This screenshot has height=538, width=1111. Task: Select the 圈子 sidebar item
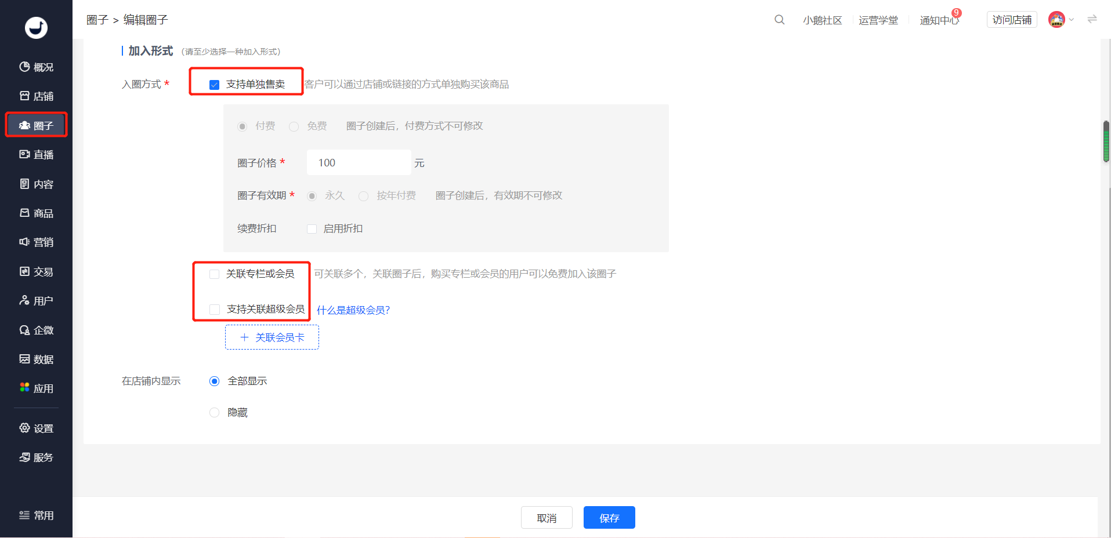(x=36, y=125)
